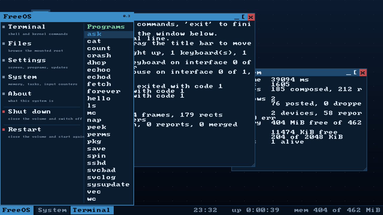Run the wc program

pyautogui.click(x=109, y=199)
